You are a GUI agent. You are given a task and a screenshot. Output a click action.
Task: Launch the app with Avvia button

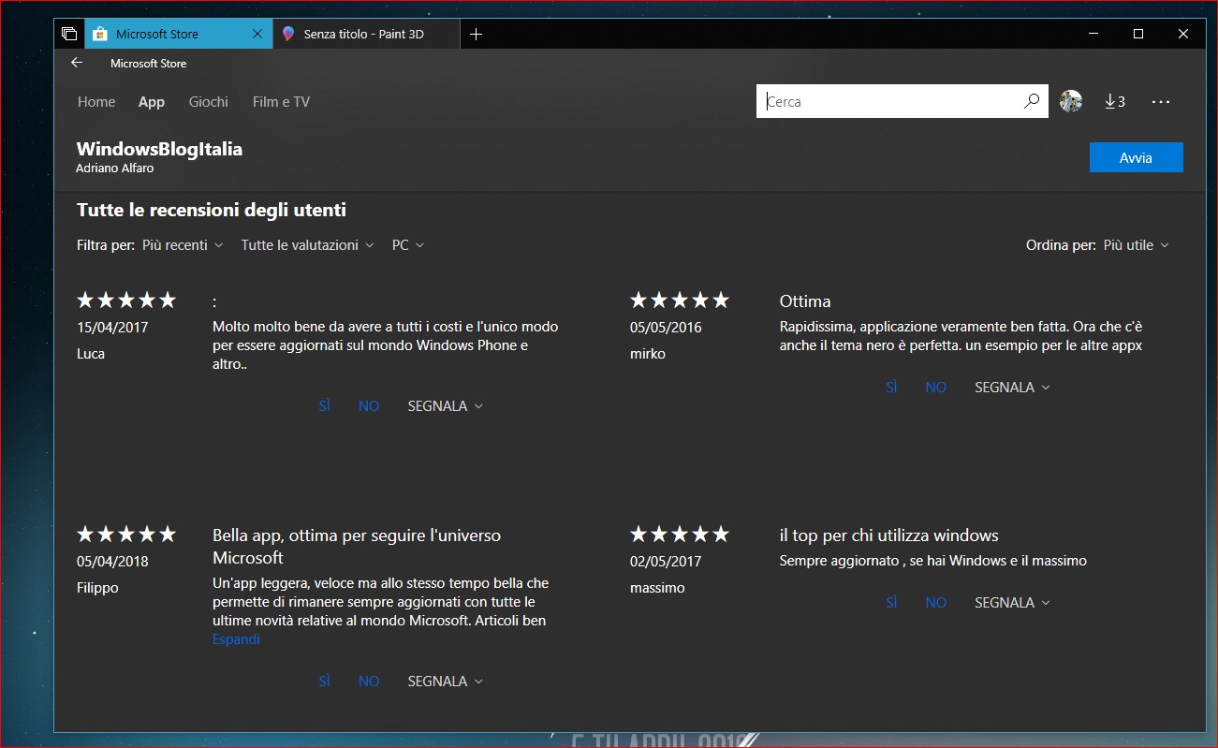pos(1137,157)
